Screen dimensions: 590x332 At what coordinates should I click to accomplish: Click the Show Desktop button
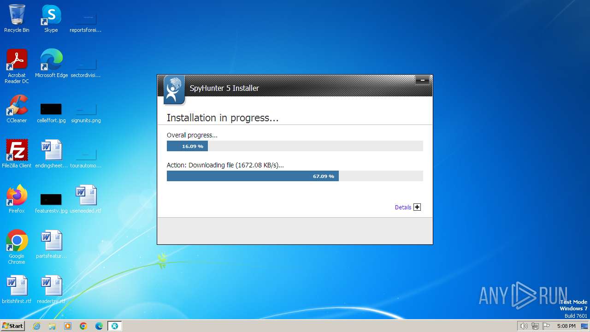tap(584, 326)
